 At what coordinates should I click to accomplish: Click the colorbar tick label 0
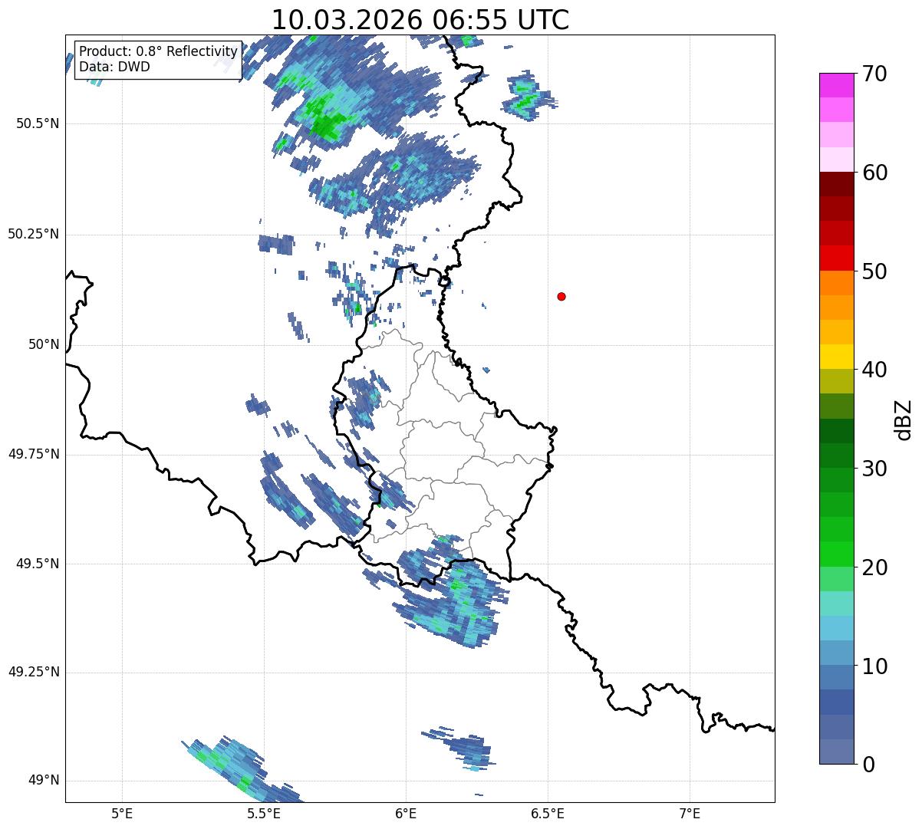[x=869, y=765]
